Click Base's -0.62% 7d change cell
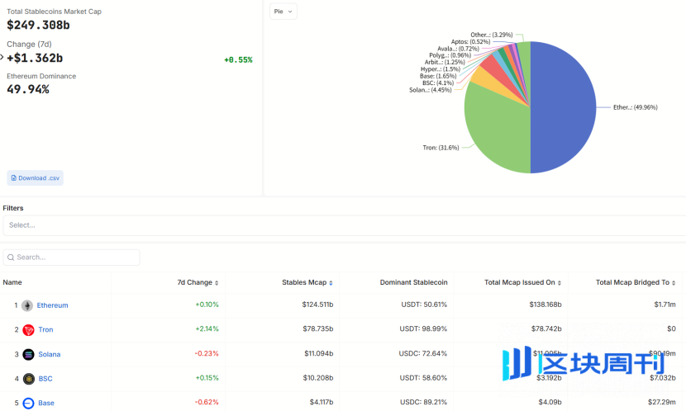686x411 pixels. click(207, 402)
